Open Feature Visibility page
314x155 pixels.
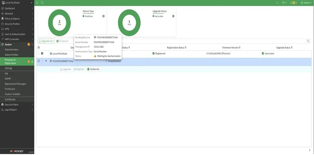pyautogui.click(x=13, y=94)
